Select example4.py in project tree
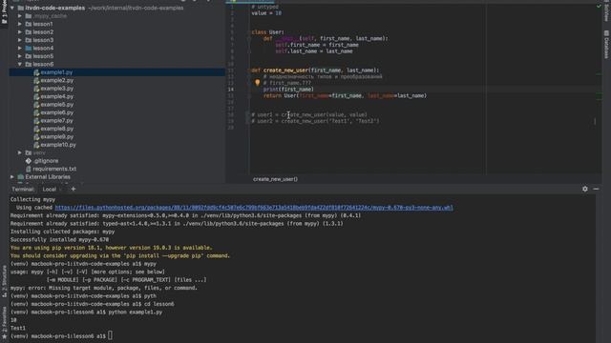 [57, 96]
